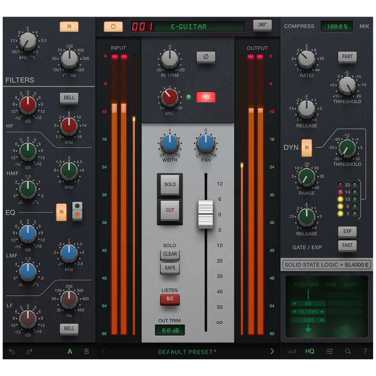
Task: Click the gate THRESHOLD green knob
Action: (347, 148)
